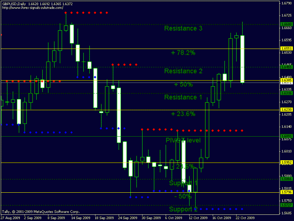Click the 18 Sep 2009 date label

click(104, 218)
